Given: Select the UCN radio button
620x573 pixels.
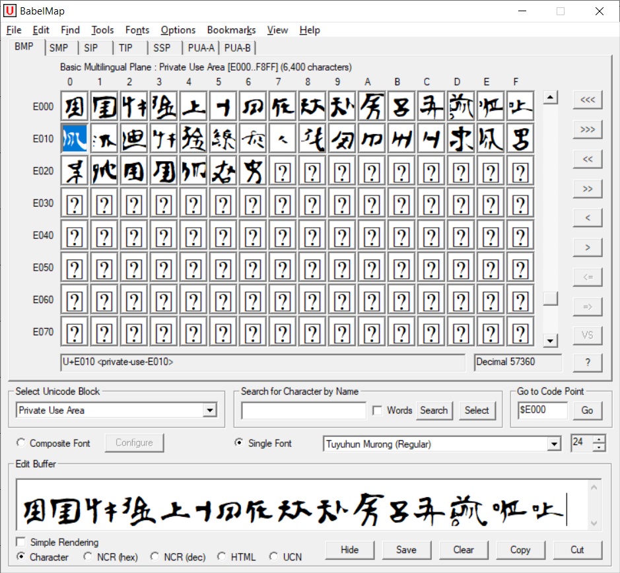Looking at the screenshot, I should tap(273, 556).
